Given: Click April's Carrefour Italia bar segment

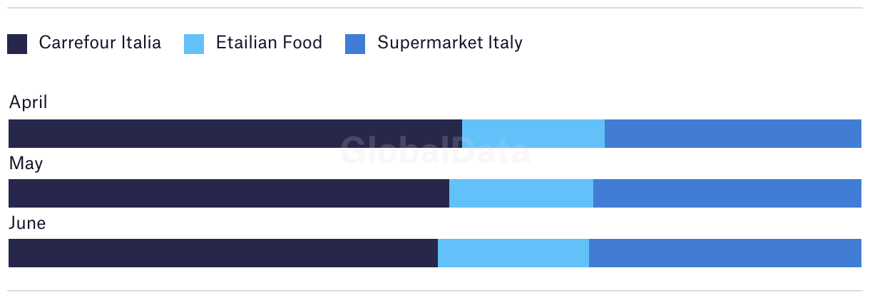Looking at the screenshot, I should [235, 134].
